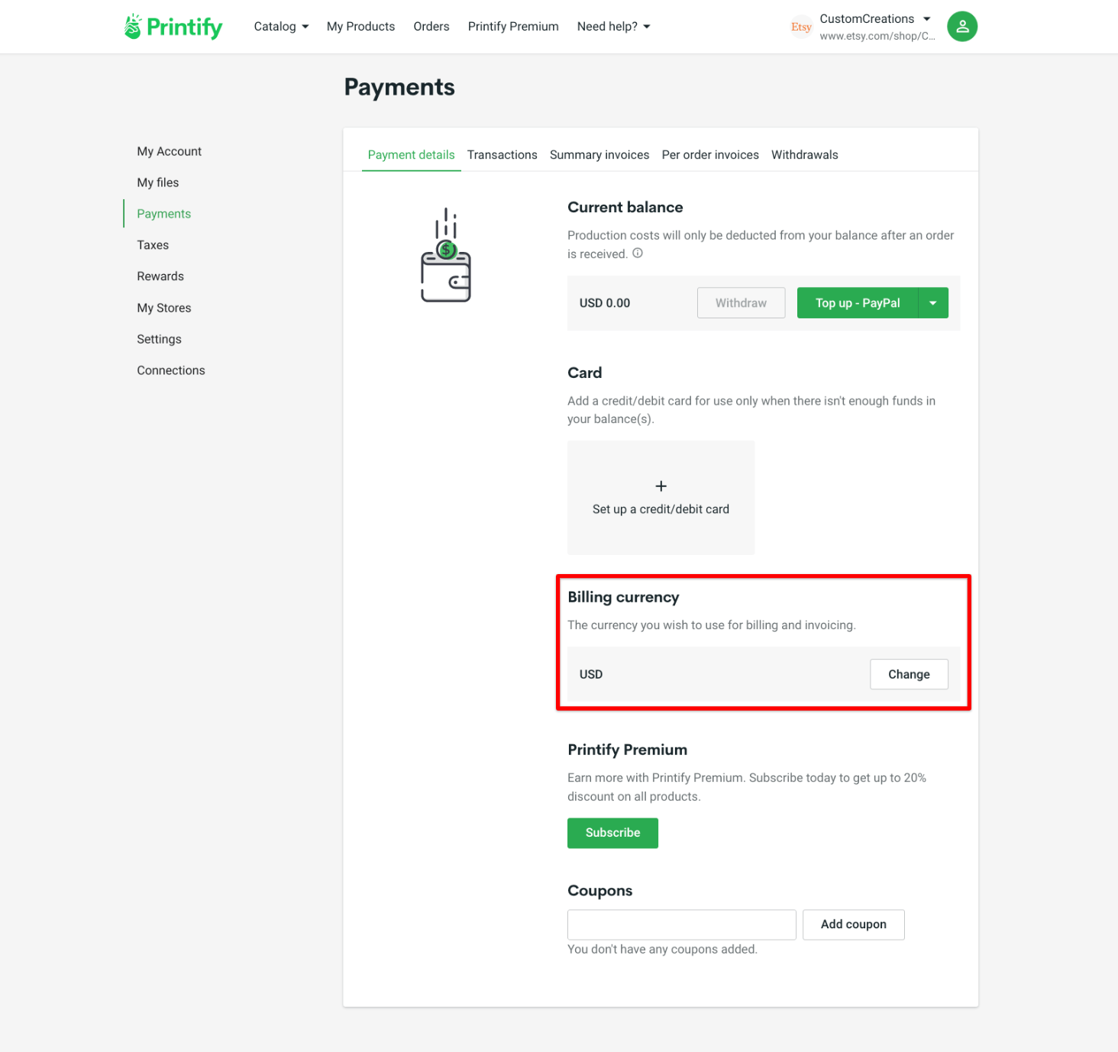
Task: Click inside the coupon code field
Action: click(681, 924)
